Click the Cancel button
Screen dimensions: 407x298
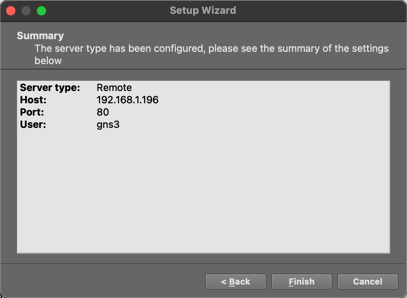coord(367,281)
